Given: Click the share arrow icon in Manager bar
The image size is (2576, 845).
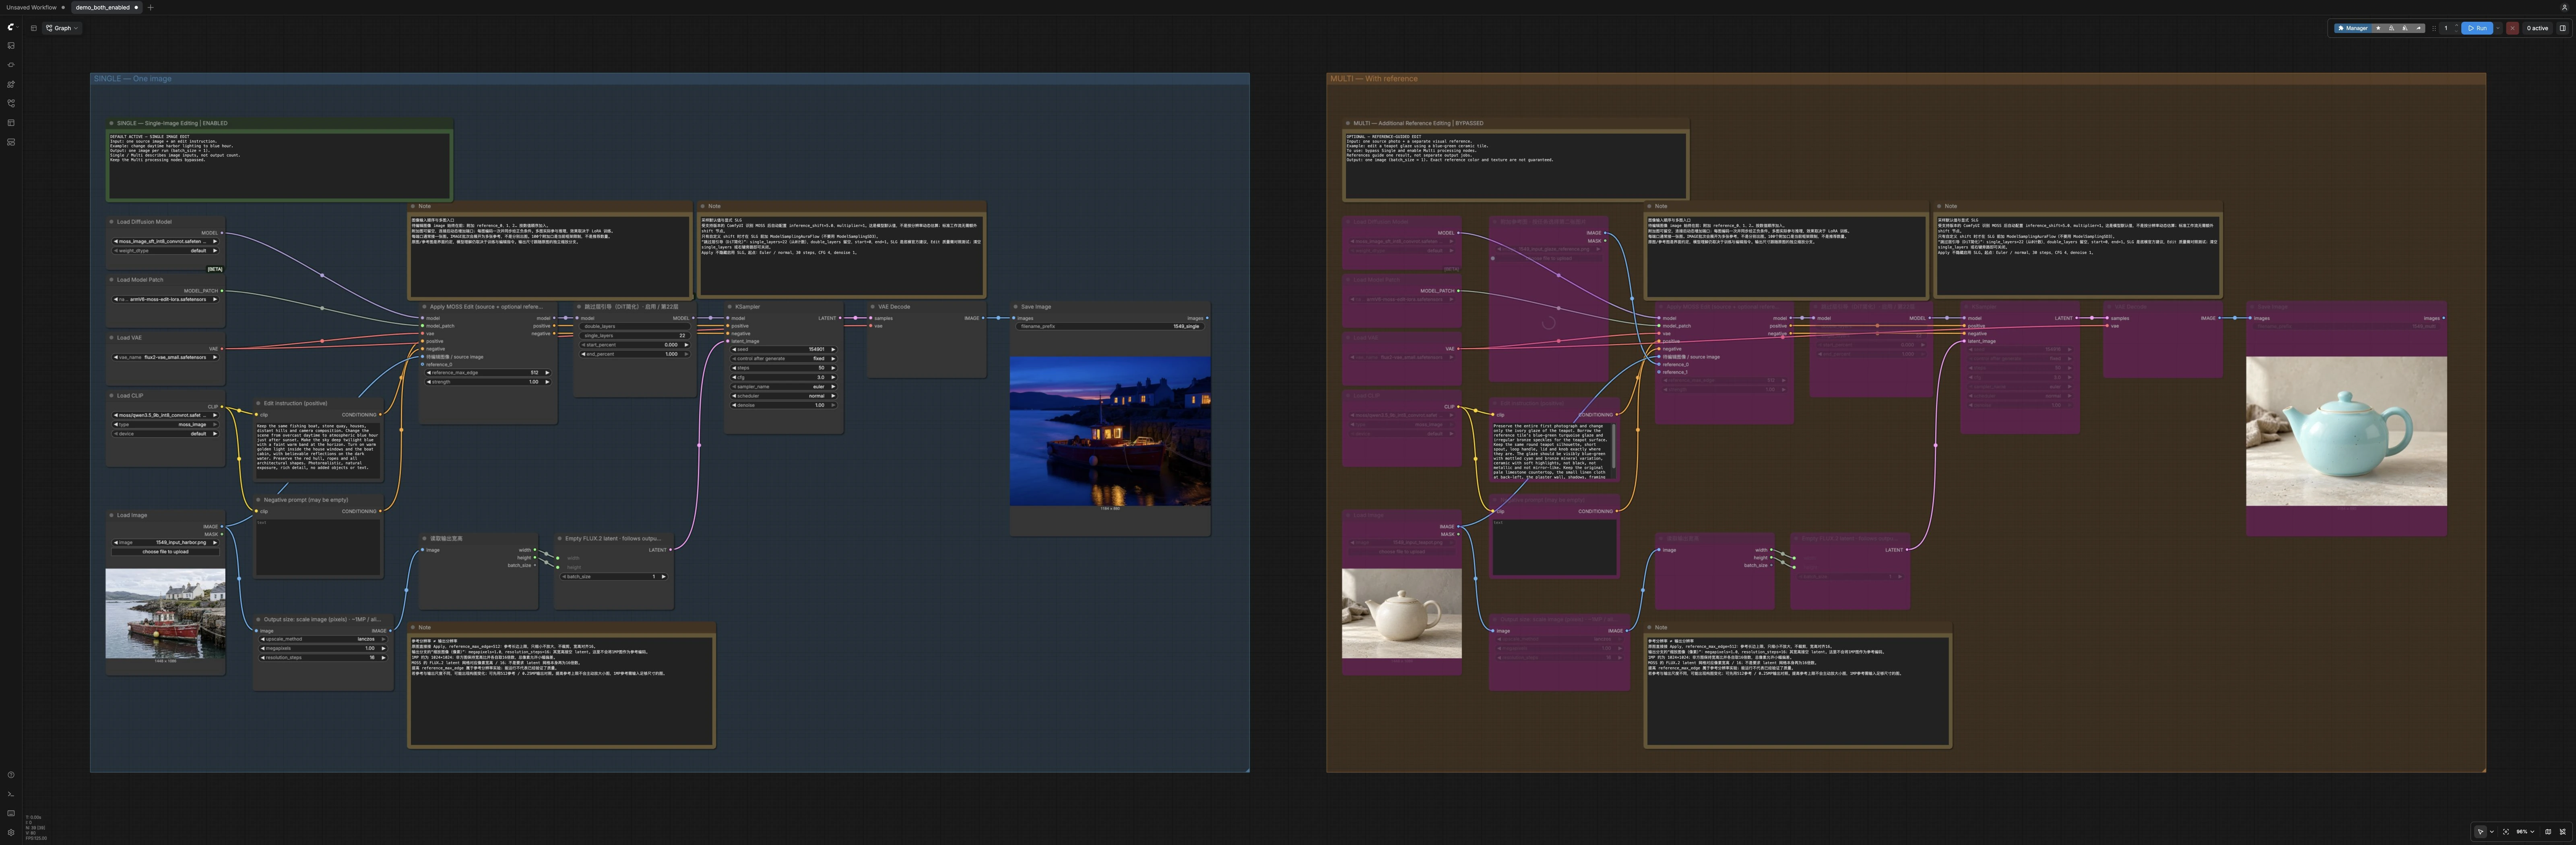Looking at the screenshot, I should [x=2419, y=28].
